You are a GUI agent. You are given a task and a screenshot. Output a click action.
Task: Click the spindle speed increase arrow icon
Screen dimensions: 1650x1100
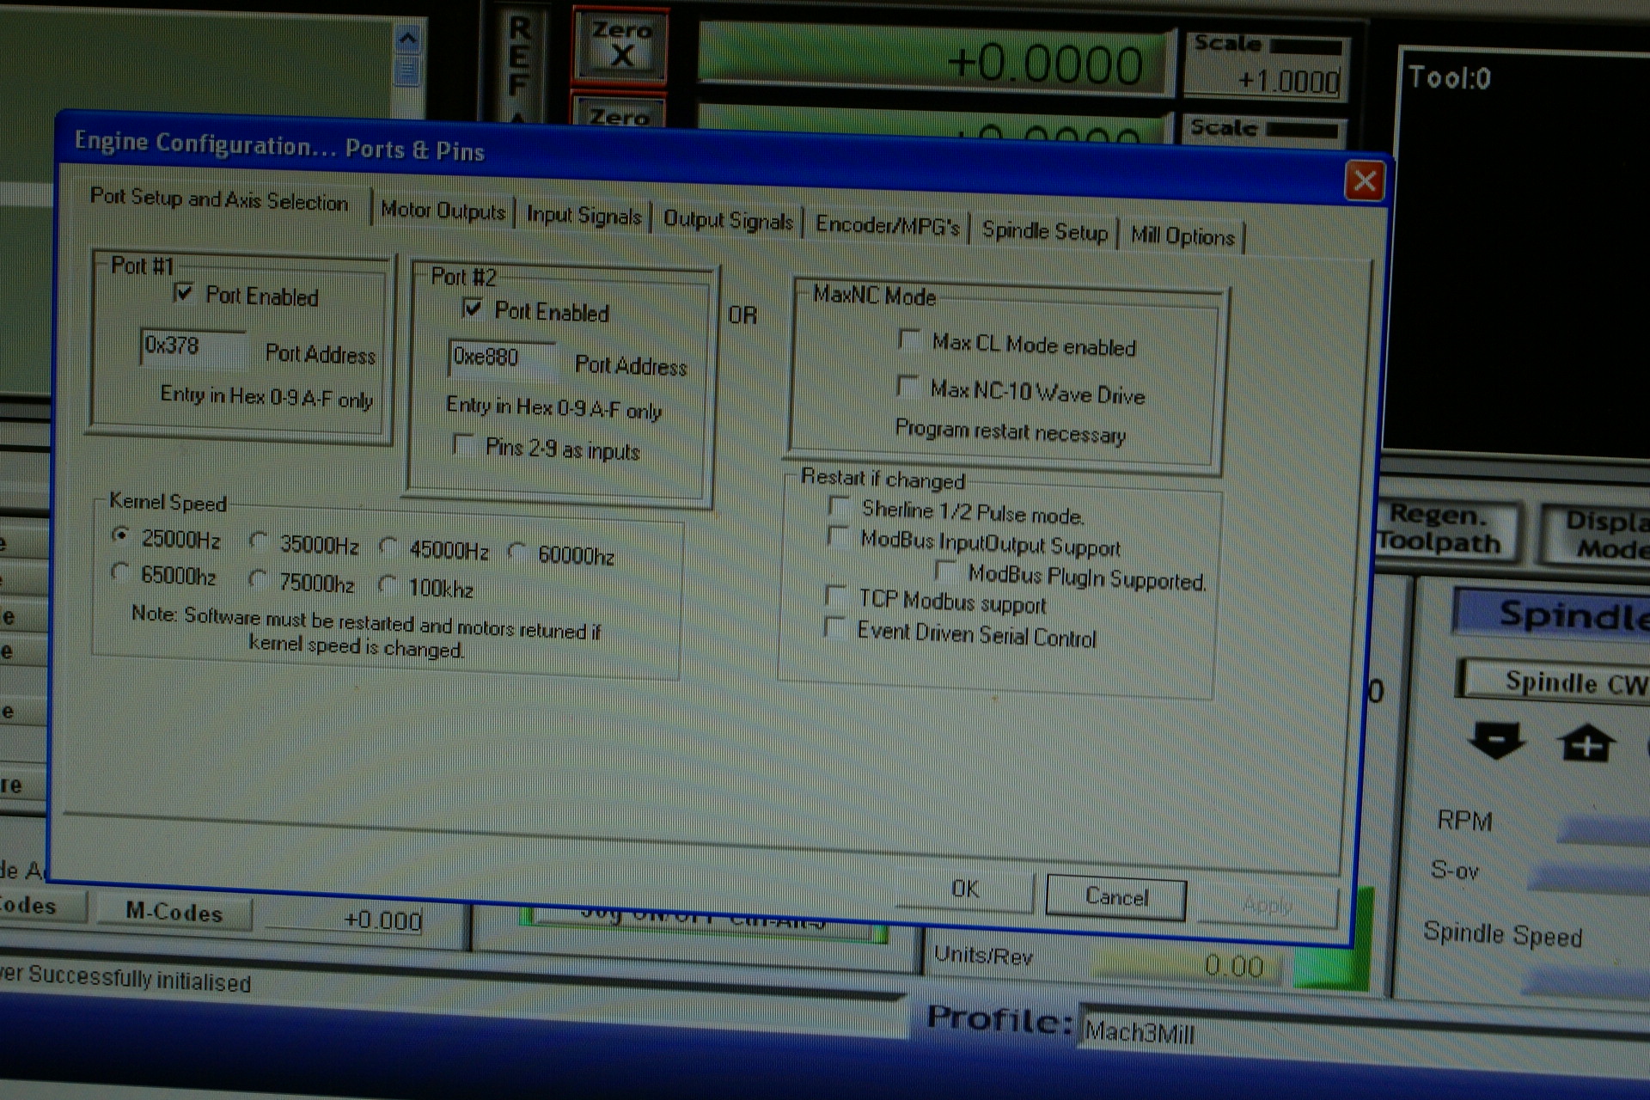pyautogui.click(x=1586, y=742)
